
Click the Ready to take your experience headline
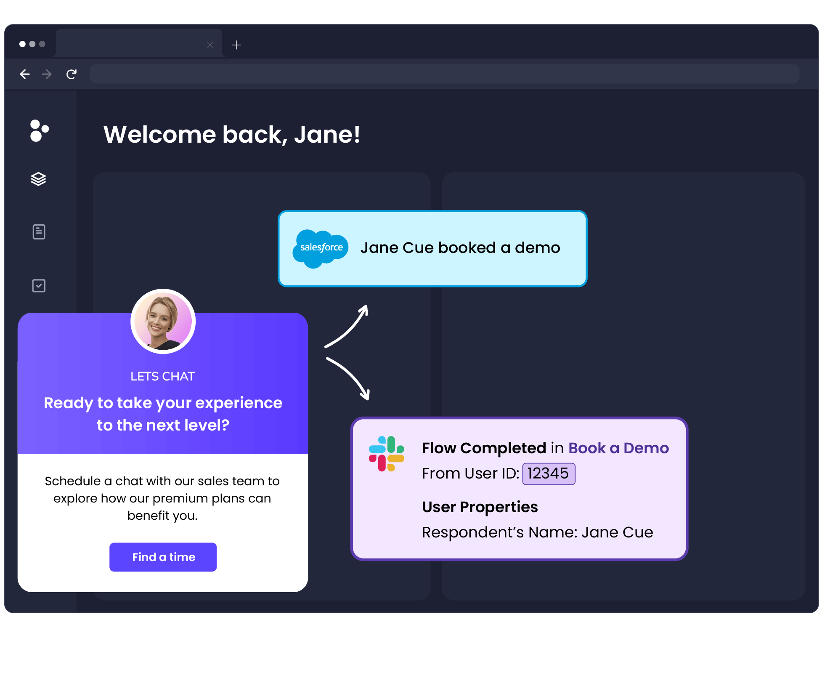163,414
